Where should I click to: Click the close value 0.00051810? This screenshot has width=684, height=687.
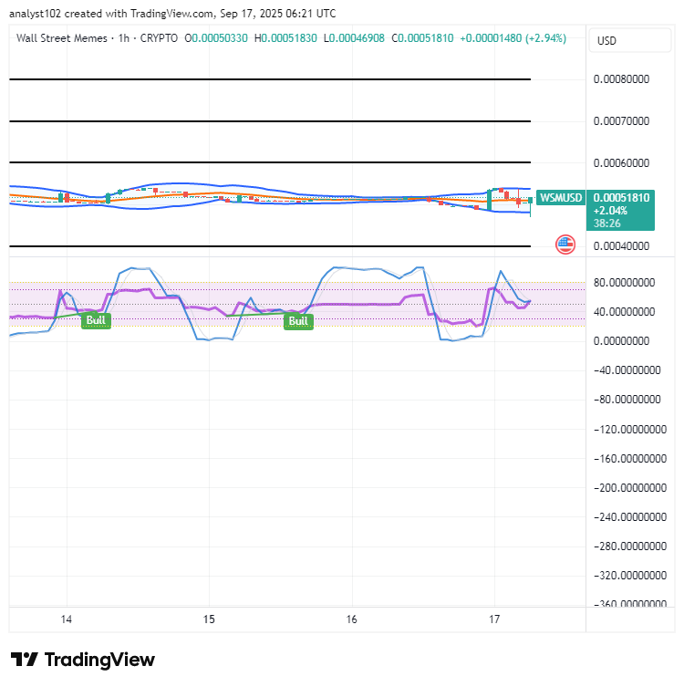426,38
